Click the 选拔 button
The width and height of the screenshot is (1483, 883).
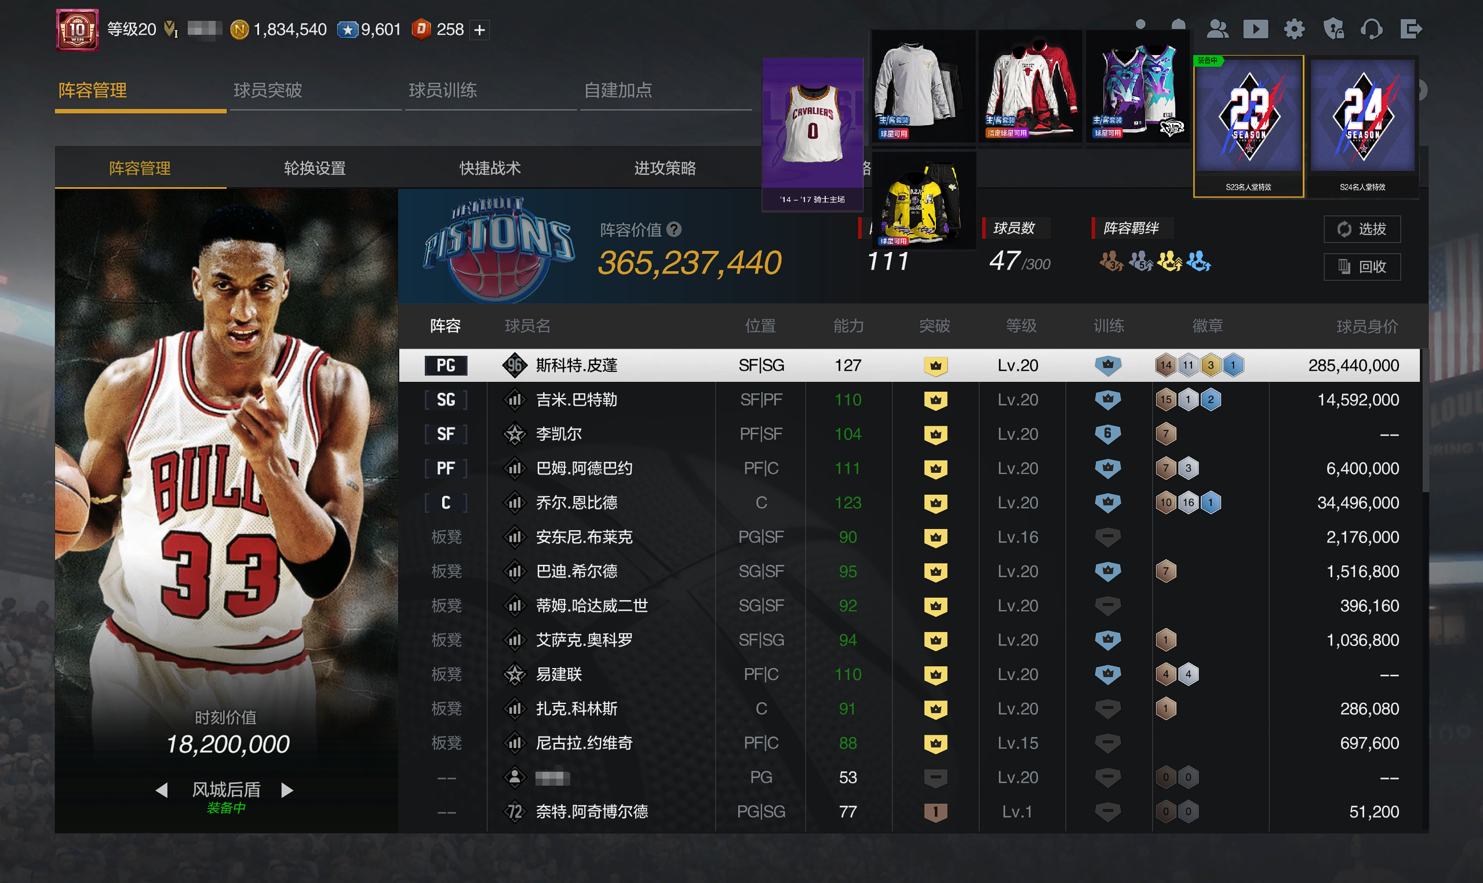(x=1362, y=229)
